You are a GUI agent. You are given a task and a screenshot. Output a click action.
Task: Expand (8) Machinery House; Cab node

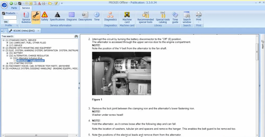click(x=3, y=66)
